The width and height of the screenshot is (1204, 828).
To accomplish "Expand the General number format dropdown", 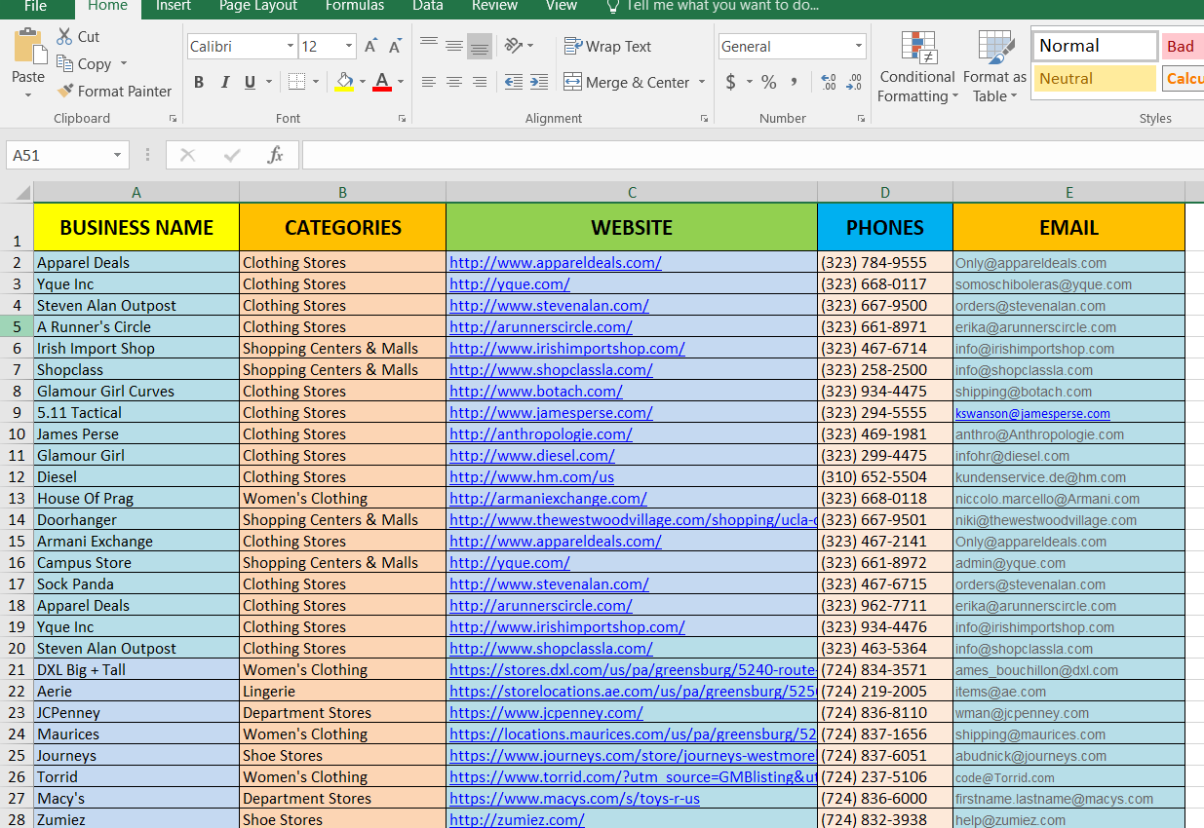I will (x=858, y=47).
